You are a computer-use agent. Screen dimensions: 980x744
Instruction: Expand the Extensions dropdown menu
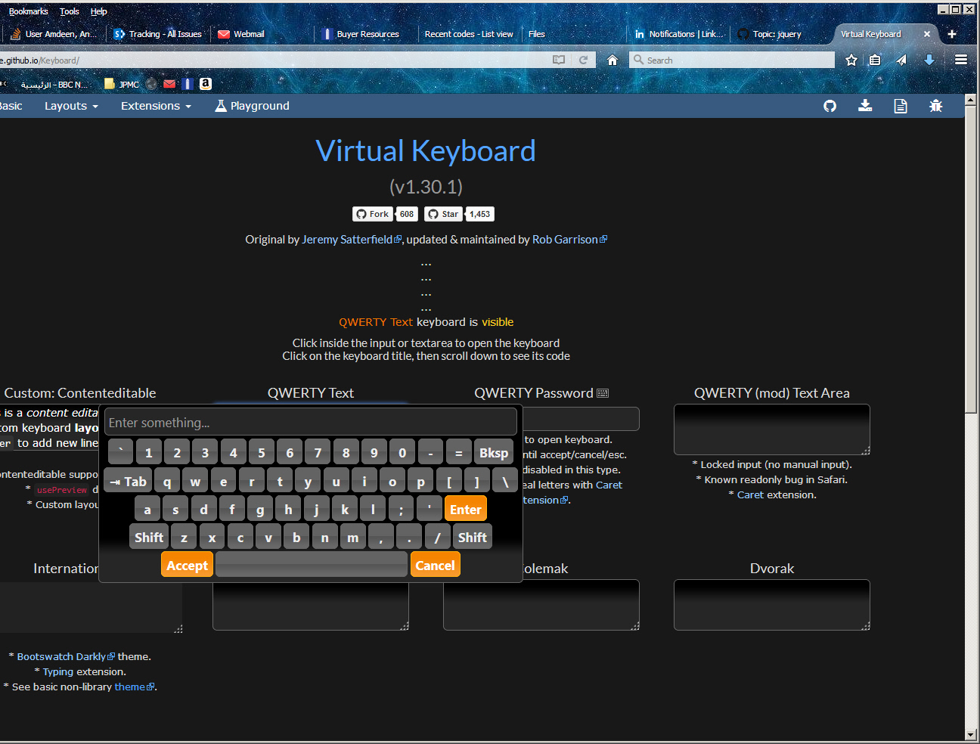point(156,106)
